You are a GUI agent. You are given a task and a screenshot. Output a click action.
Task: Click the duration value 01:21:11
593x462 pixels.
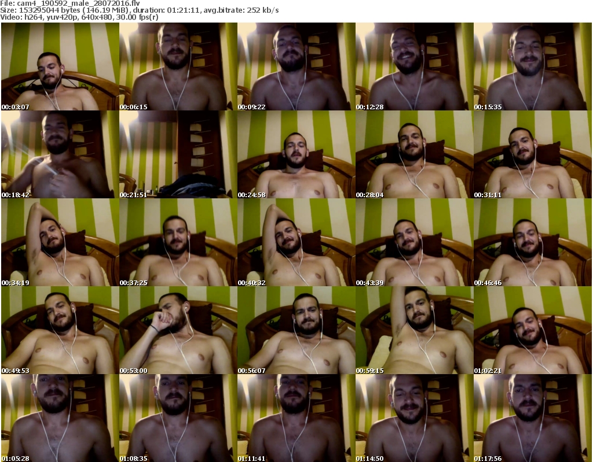tap(184, 10)
